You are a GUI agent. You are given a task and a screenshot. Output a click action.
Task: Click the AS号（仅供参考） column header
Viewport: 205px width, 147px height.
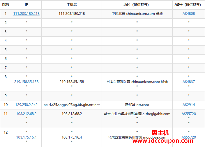[x=189, y=5]
